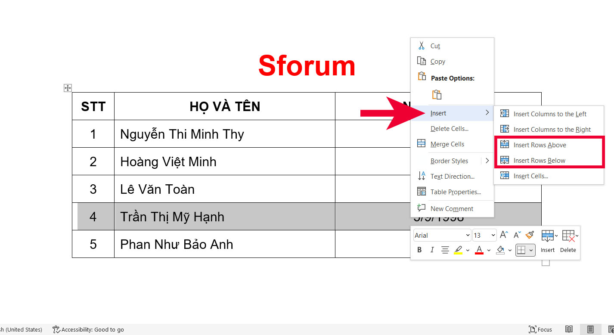This screenshot has height=335, width=614.
Task: Click Table Properties in context menu
Action: click(455, 192)
